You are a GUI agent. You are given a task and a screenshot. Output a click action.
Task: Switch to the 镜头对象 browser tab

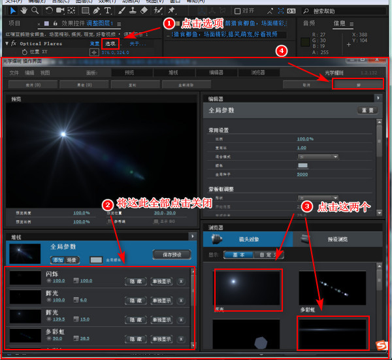248,239
